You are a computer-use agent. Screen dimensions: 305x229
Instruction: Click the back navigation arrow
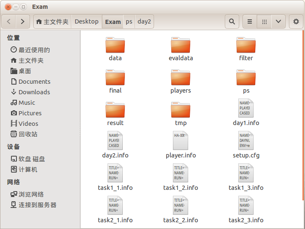(x=9, y=21)
